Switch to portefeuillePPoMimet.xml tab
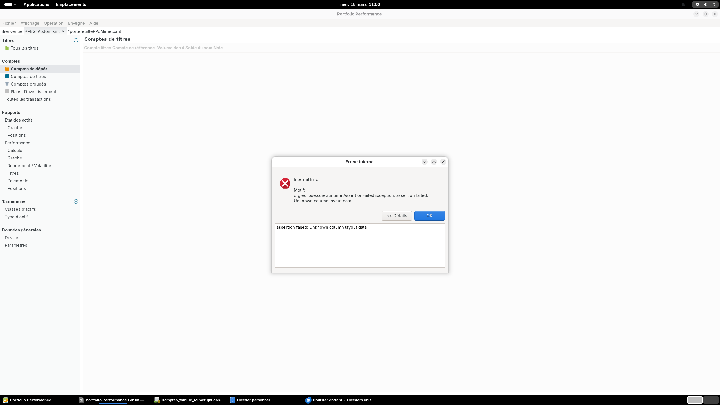Image resolution: width=720 pixels, height=405 pixels. click(94, 31)
